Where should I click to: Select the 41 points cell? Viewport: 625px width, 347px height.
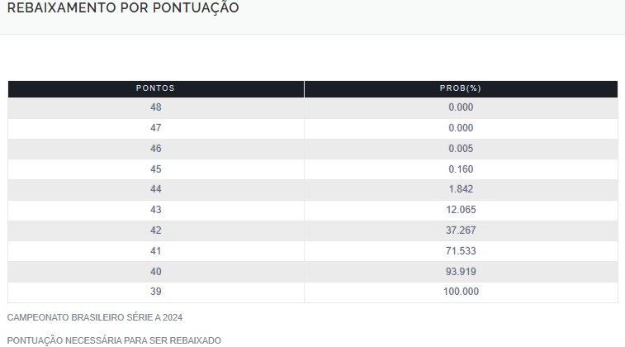[x=156, y=252]
